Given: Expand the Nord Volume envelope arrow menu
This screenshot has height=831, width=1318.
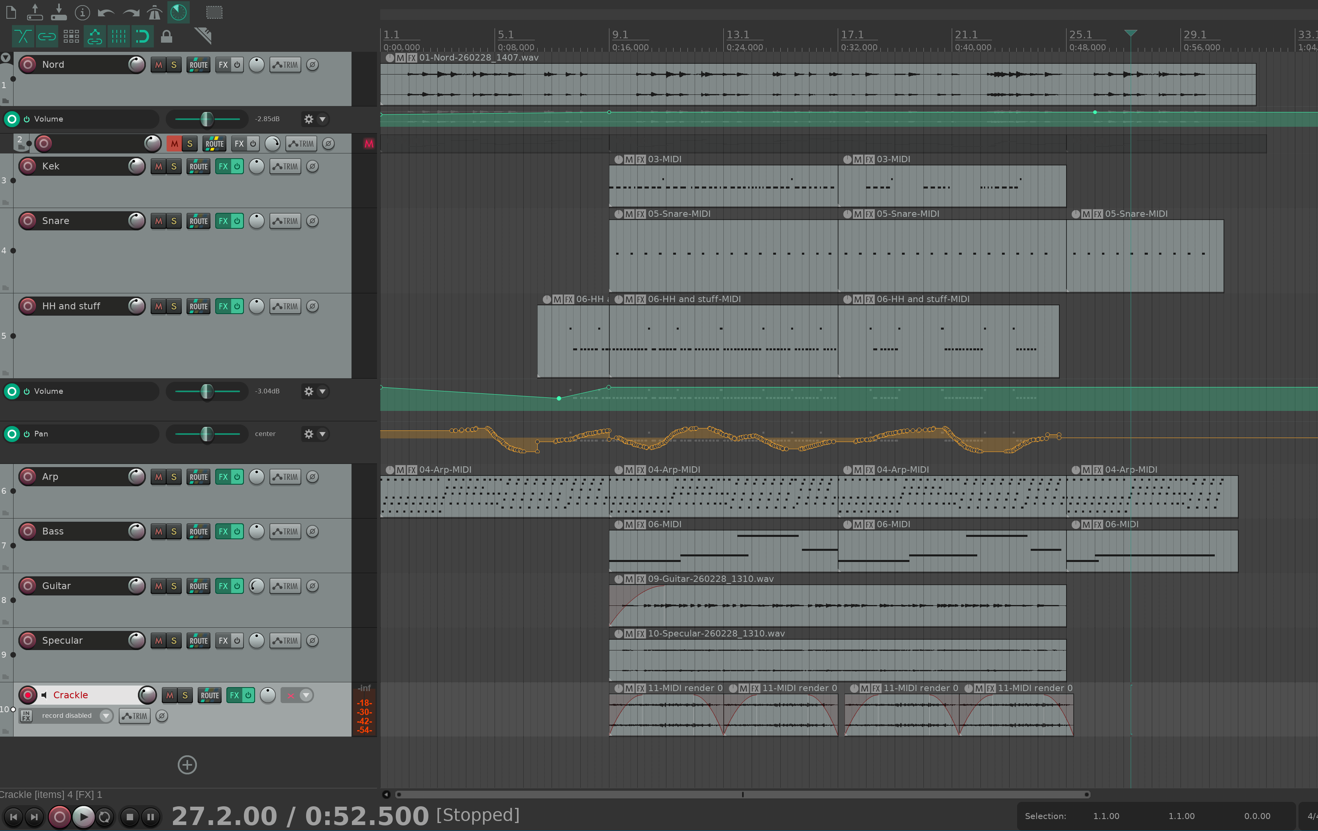Looking at the screenshot, I should click(x=322, y=119).
